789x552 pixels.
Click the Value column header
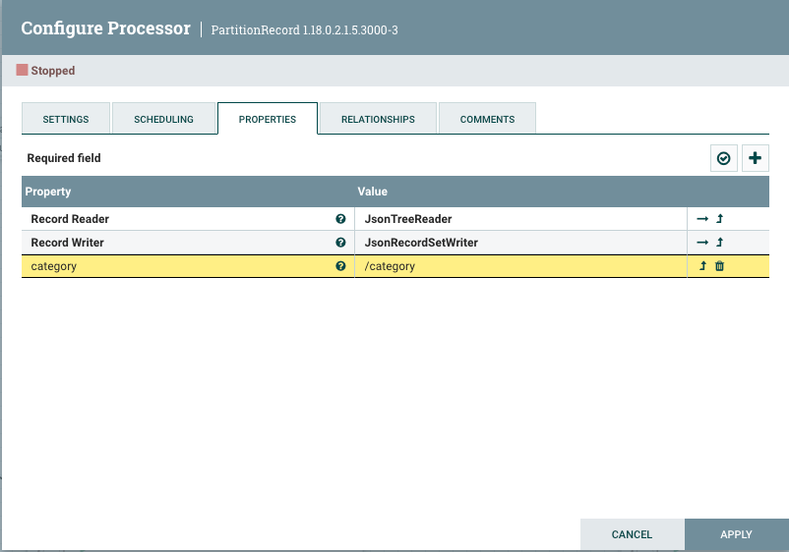pos(372,192)
